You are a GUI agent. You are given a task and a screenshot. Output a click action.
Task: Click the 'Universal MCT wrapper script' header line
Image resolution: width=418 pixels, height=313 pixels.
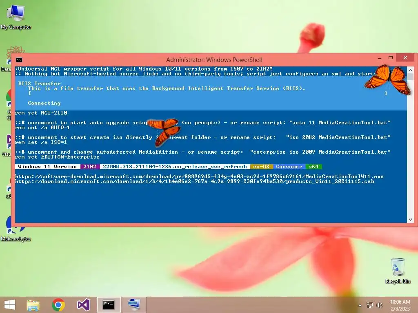[x=144, y=69]
